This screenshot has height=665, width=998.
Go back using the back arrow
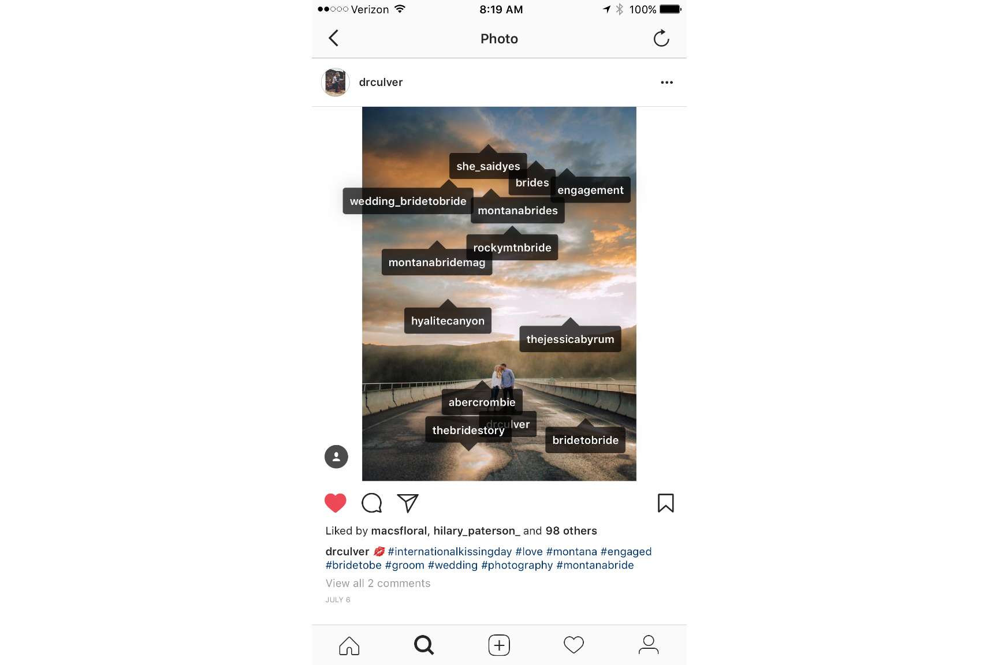pyautogui.click(x=333, y=39)
